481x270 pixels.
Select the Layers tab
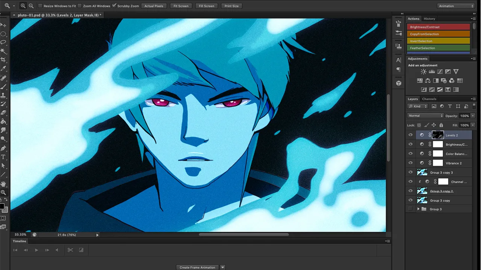pyautogui.click(x=413, y=99)
